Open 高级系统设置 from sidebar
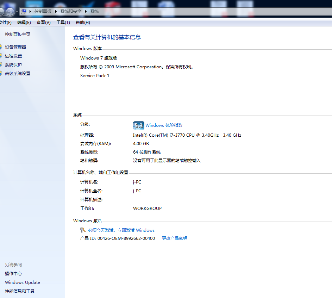The image size is (332, 298). point(18,74)
